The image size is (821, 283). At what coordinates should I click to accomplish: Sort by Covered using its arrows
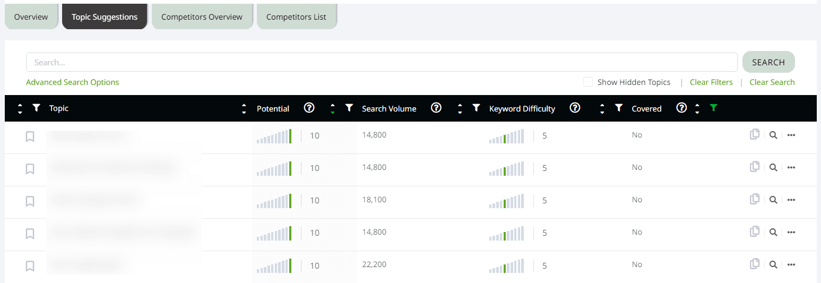point(602,108)
